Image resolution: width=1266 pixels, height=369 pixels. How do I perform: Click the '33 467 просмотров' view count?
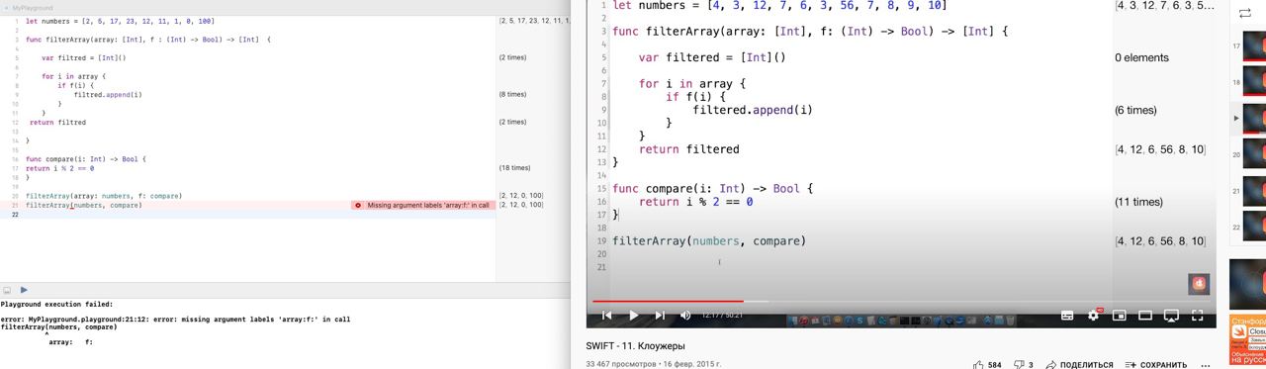click(620, 364)
